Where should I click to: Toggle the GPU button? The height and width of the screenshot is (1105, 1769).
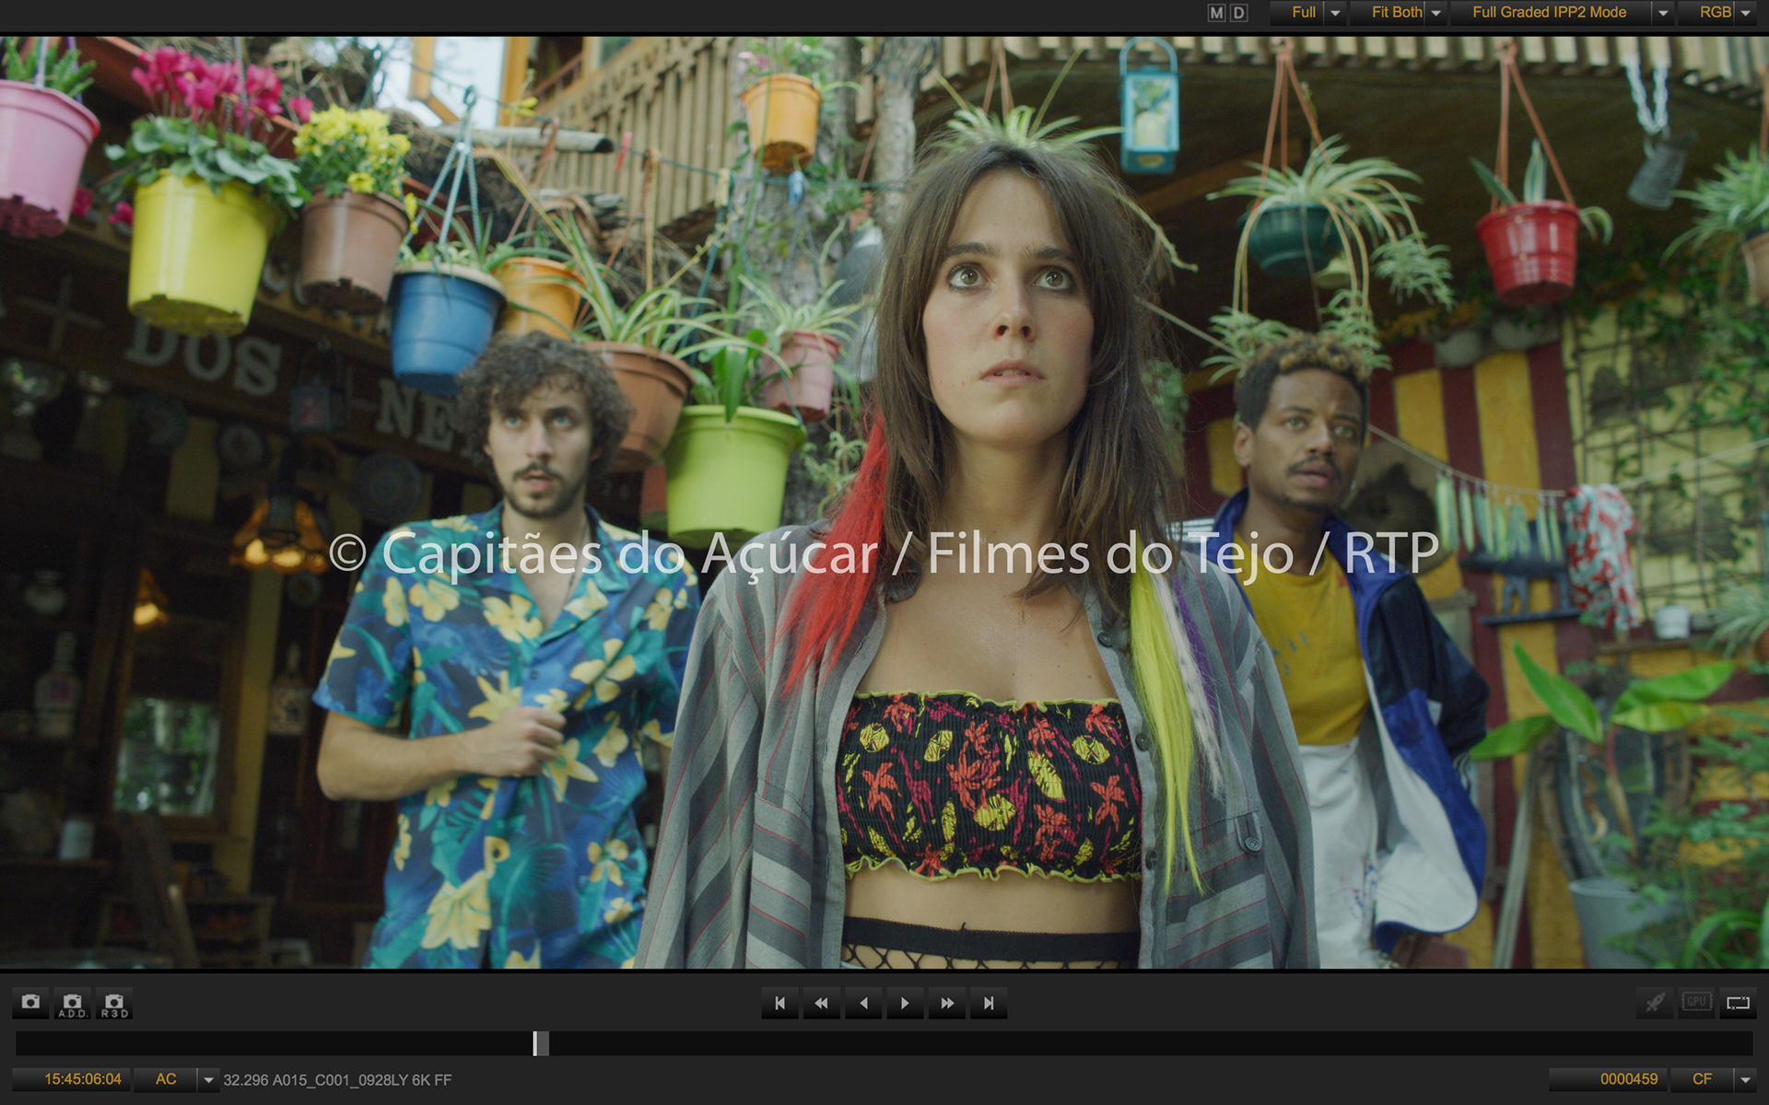(1696, 1002)
